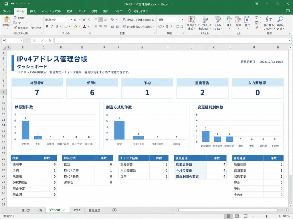Open 検索と選択 find and select
293x219 pixels.
point(280,23)
